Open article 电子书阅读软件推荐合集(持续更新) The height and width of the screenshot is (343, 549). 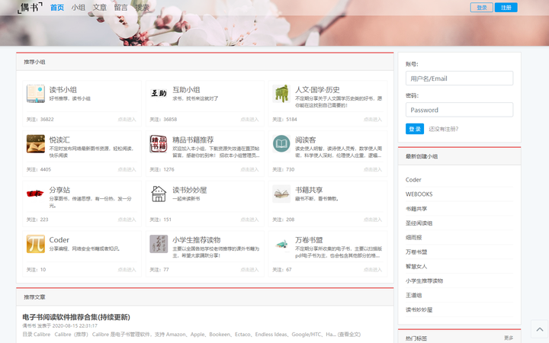tap(76, 317)
